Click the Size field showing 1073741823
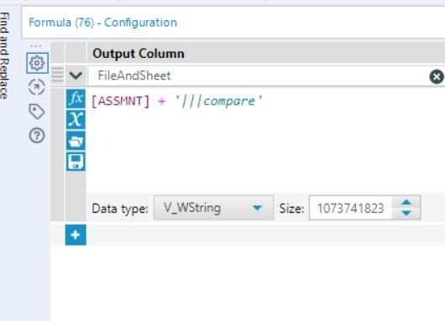Image resolution: width=445 pixels, height=321 pixels. tap(351, 208)
